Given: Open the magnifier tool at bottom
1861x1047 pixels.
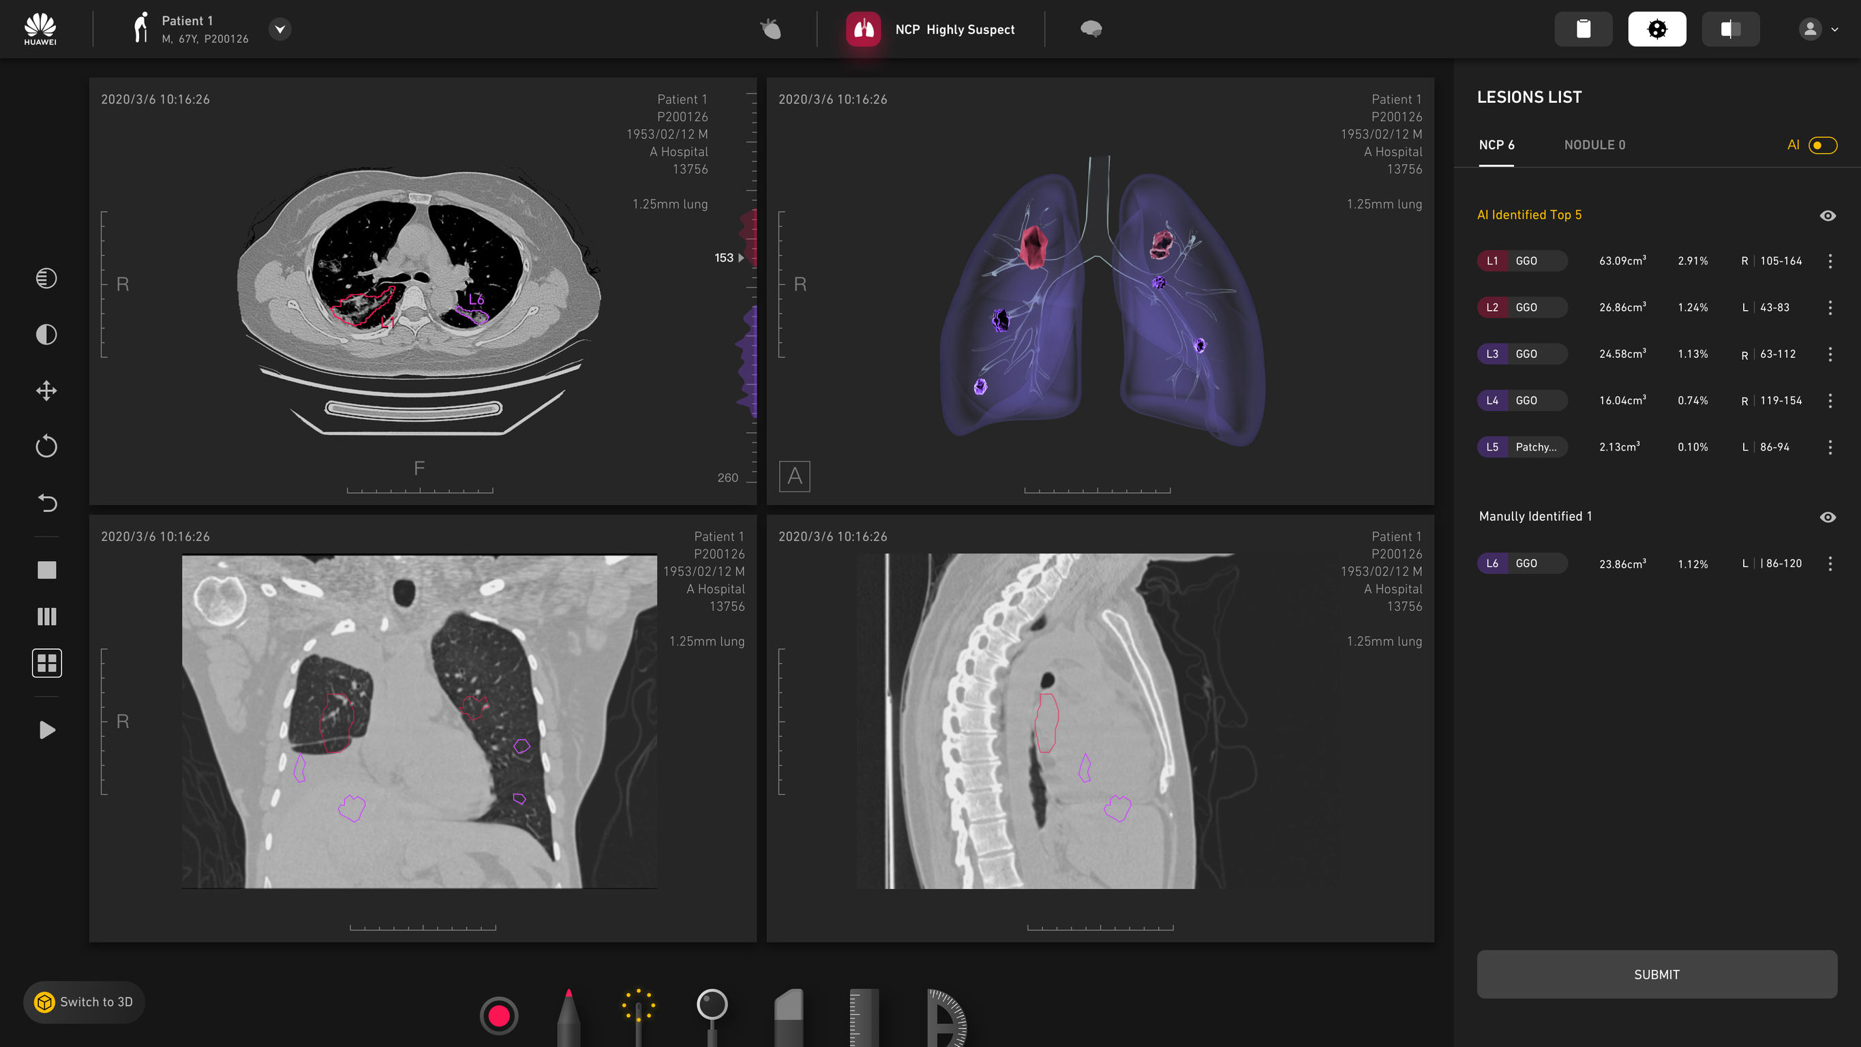Looking at the screenshot, I should pyautogui.click(x=713, y=1010).
